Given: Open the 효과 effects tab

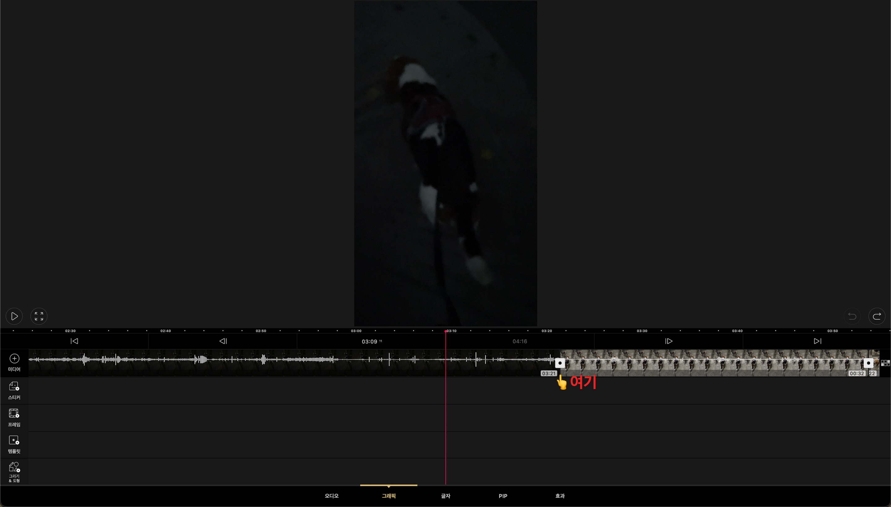Looking at the screenshot, I should point(560,496).
